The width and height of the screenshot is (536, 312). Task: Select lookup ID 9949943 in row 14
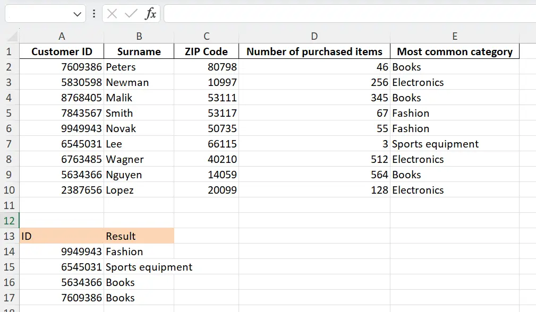click(62, 251)
